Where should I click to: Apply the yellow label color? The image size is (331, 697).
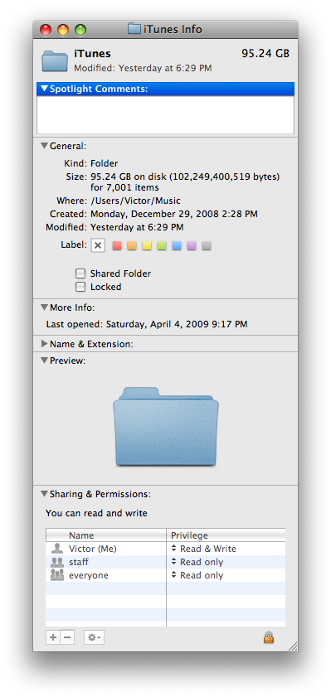(x=147, y=246)
